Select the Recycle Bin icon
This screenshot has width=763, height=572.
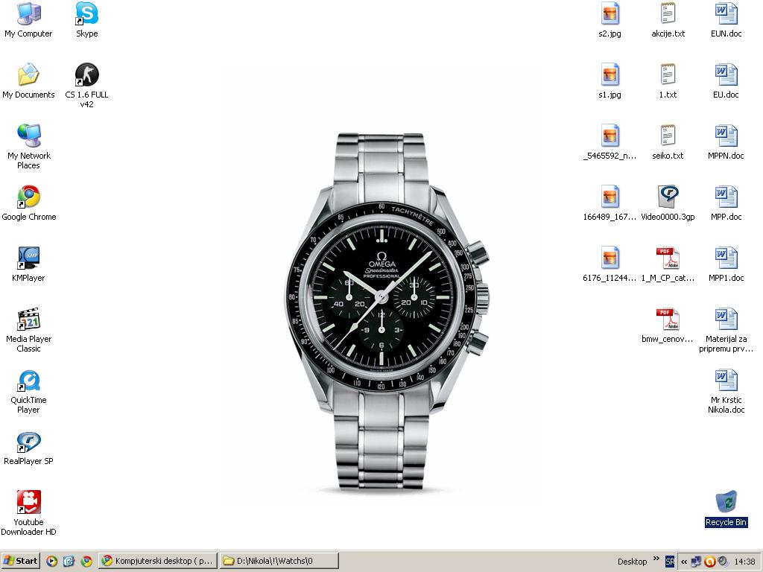pos(726,503)
